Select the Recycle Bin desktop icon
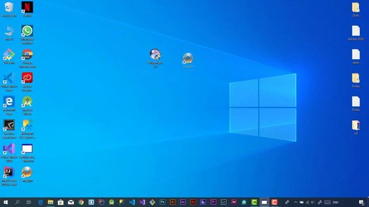Image resolution: width=369 pixels, height=207 pixels. coord(9,9)
